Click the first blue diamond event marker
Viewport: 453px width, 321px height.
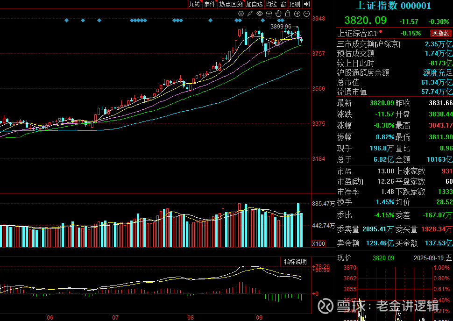(x=67, y=20)
